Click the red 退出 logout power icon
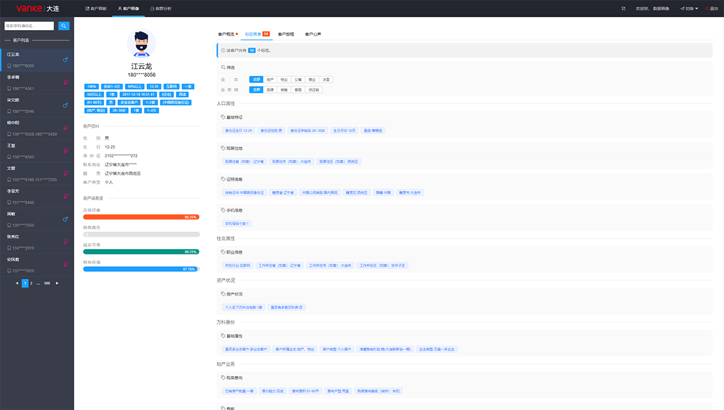This screenshot has width=724, height=410. (707, 9)
